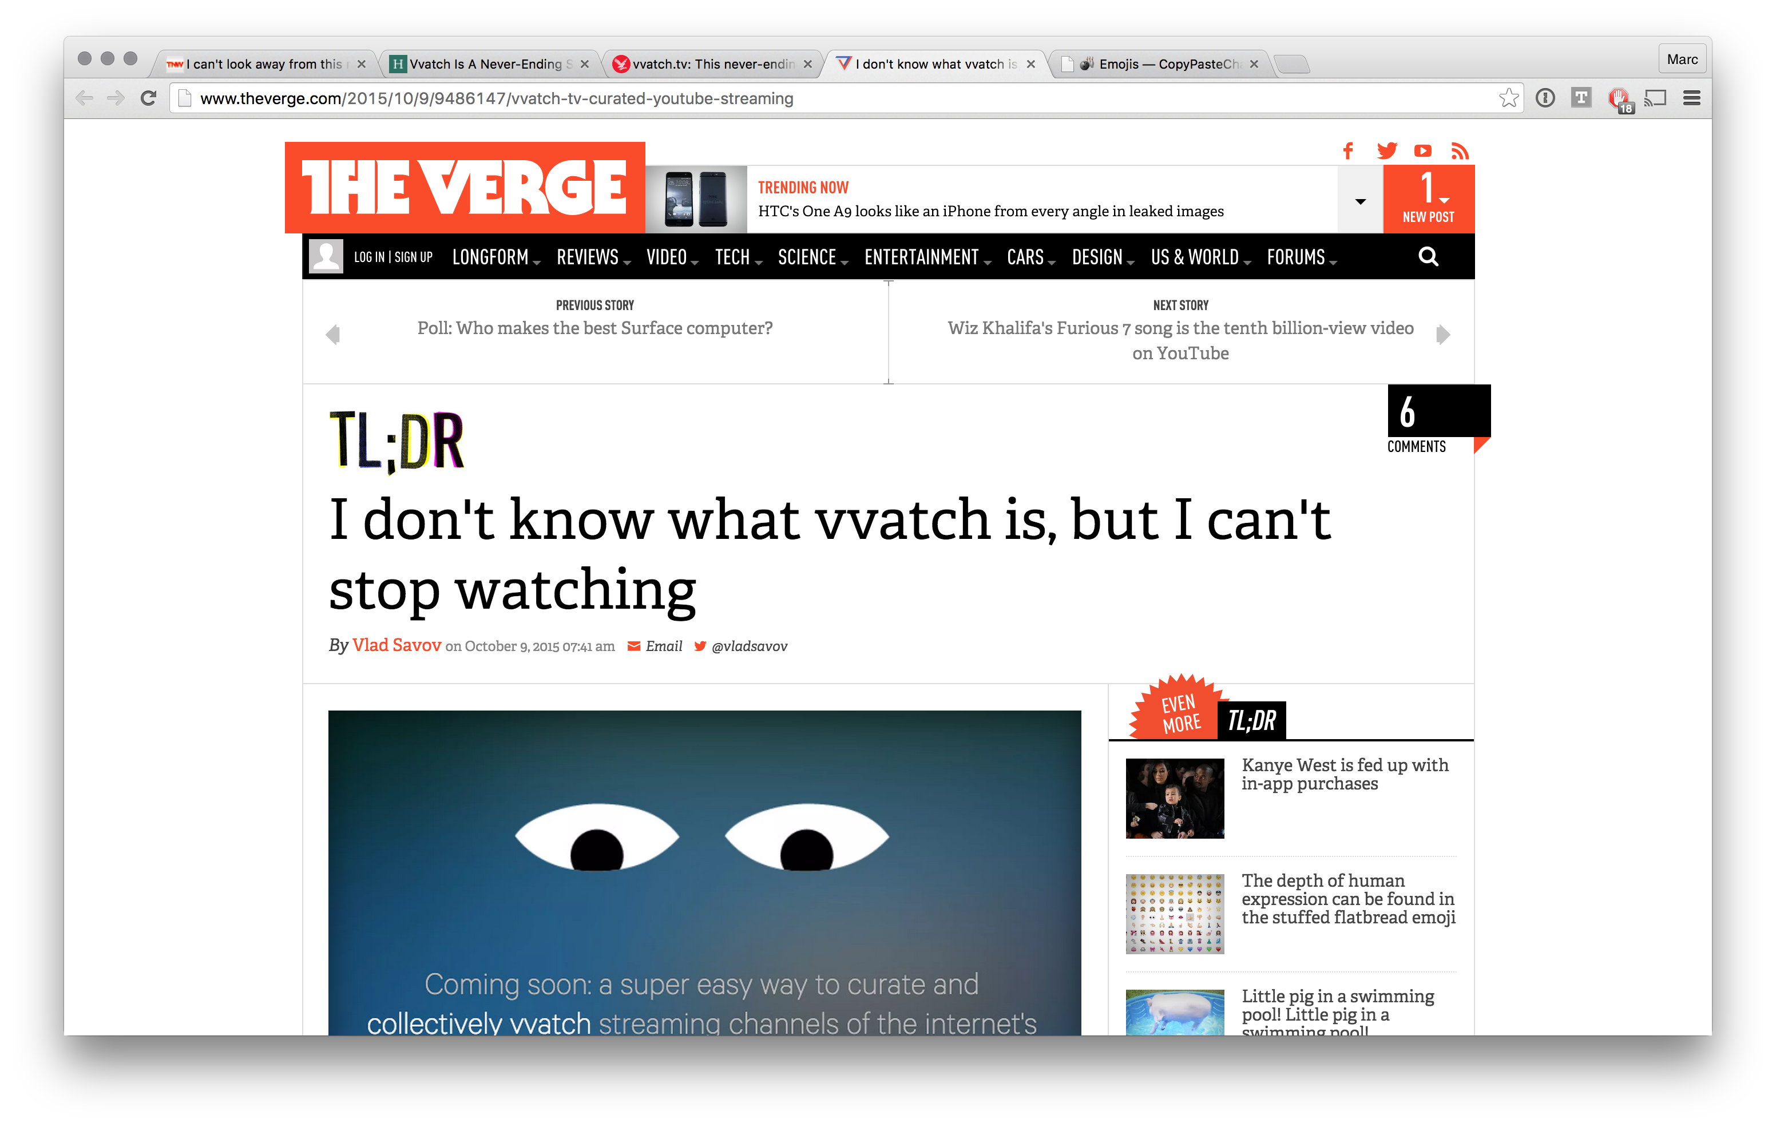
Task: Open author link Vlad Savov
Action: [x=397, y=645]
